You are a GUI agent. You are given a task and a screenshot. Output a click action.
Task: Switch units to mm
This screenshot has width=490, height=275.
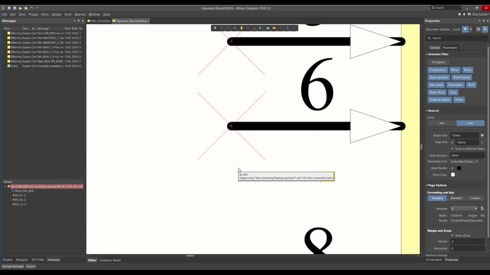pyautogui.click(x=442, y=123)
